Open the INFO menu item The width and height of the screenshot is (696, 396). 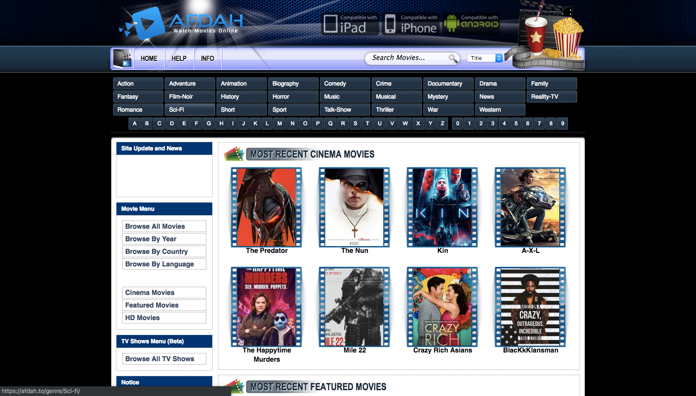tap(207, 59)
